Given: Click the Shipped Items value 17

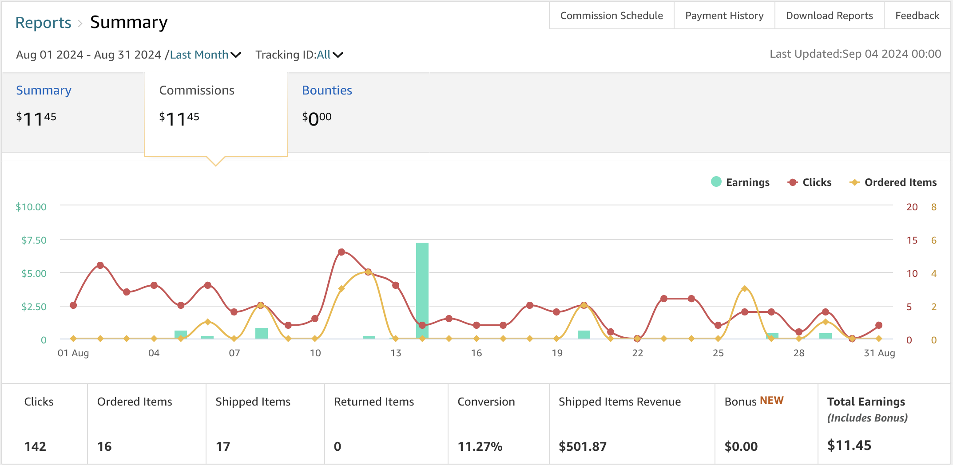Looking at the screenshot, I should coord(223,446).
